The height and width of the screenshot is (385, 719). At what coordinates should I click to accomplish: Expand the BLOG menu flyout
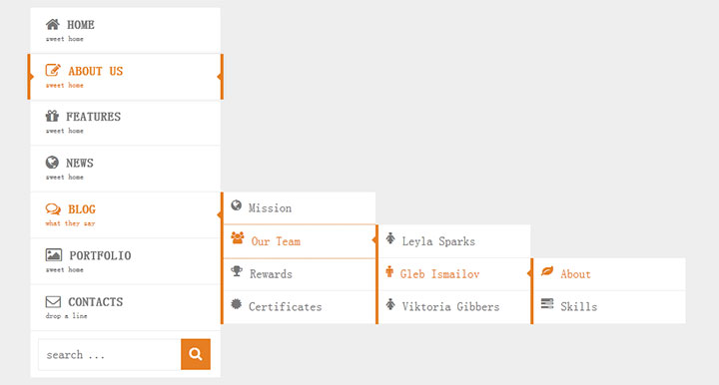point(125,214)
